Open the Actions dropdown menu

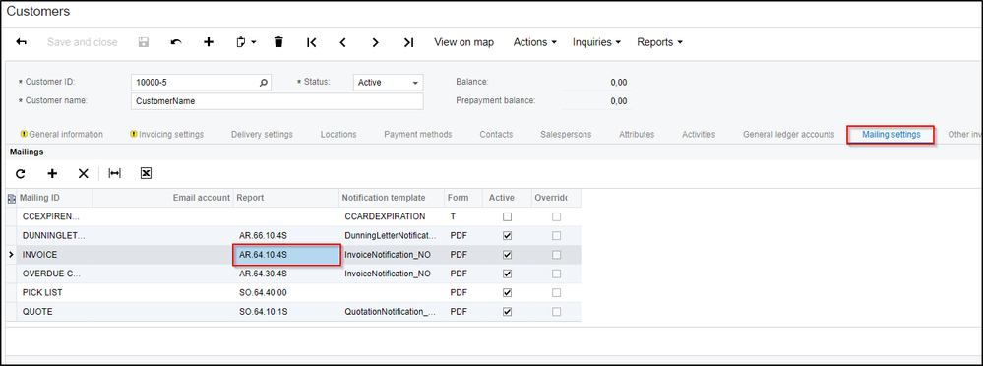534,42
